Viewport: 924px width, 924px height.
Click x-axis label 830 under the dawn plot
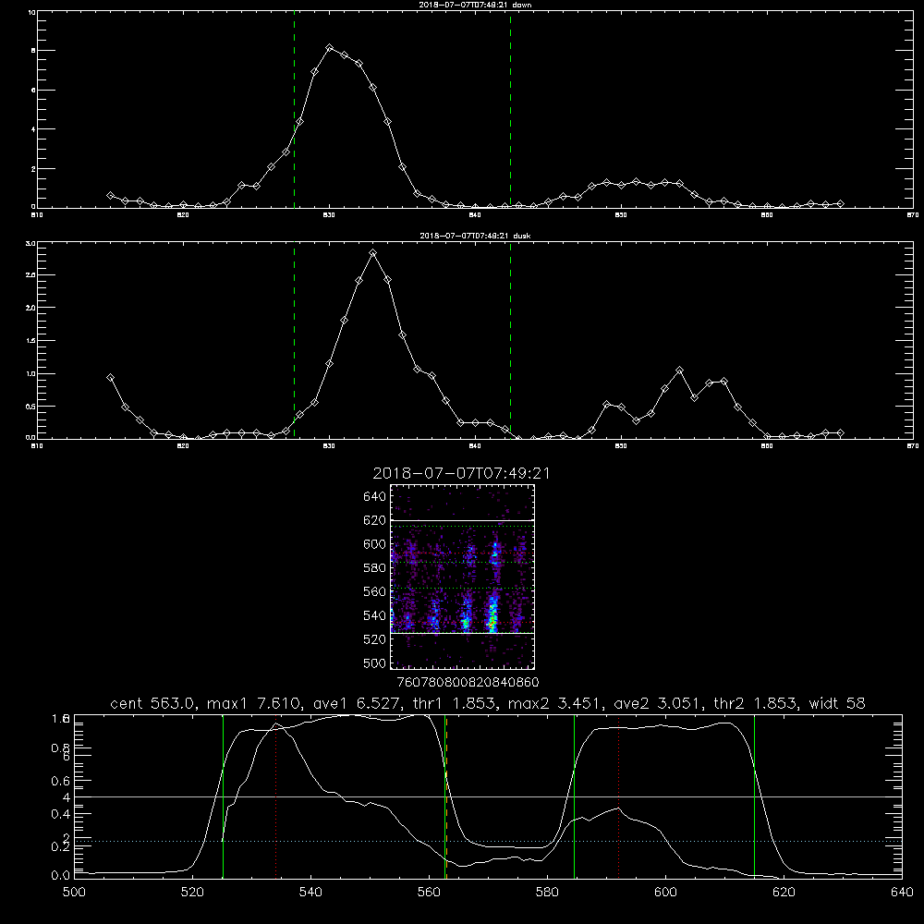(329, 215)
